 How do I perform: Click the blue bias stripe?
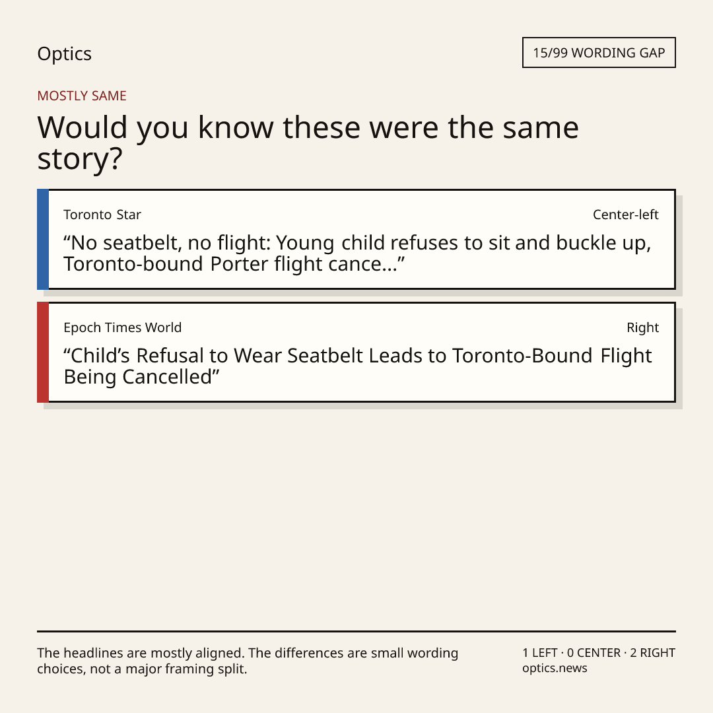point(43,239)
